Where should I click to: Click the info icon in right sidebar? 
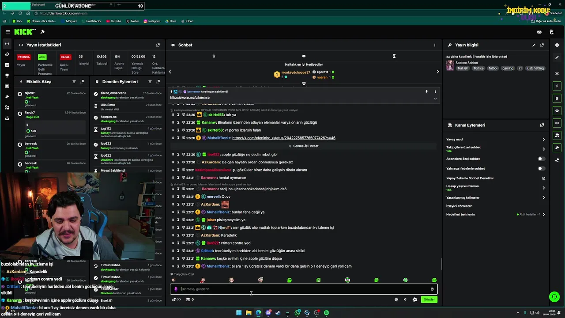(x=557, y=45)
